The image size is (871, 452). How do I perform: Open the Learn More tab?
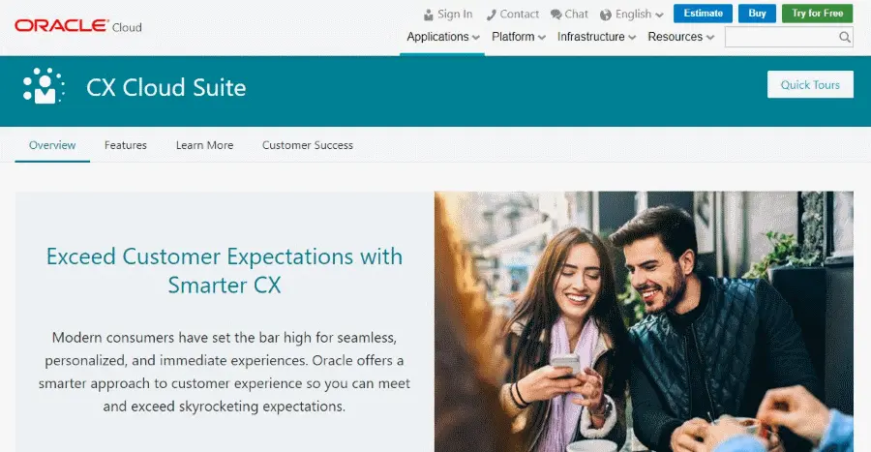point(204,145)
